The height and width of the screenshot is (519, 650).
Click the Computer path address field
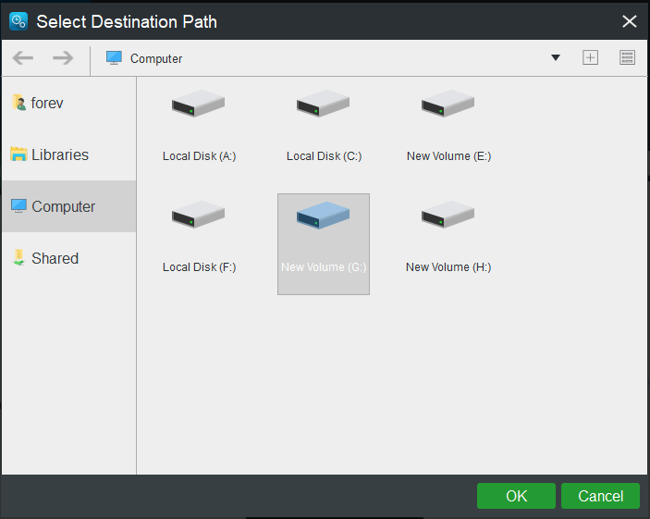[324, 58]
